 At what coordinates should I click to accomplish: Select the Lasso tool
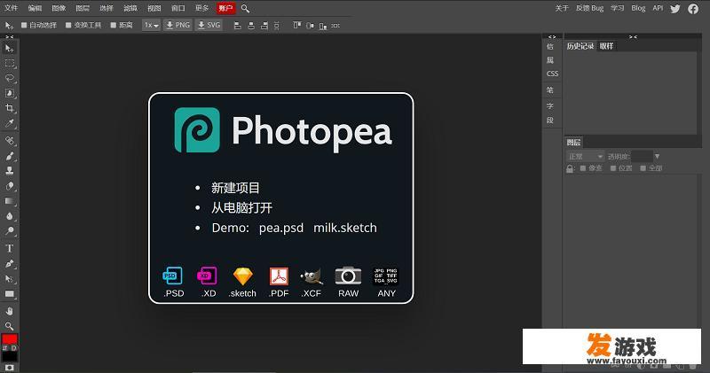point(10,78)
